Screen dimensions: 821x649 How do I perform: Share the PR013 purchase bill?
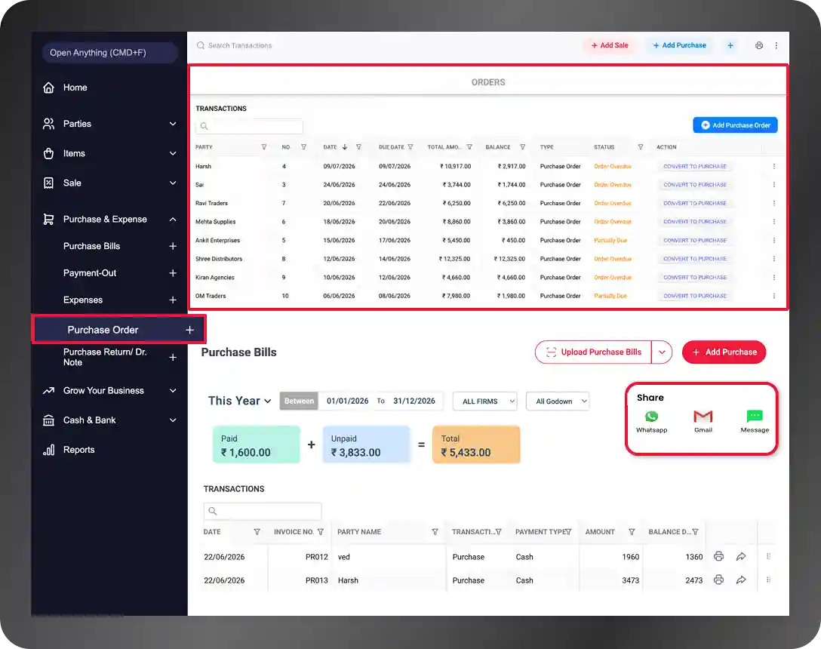point(741,580)
